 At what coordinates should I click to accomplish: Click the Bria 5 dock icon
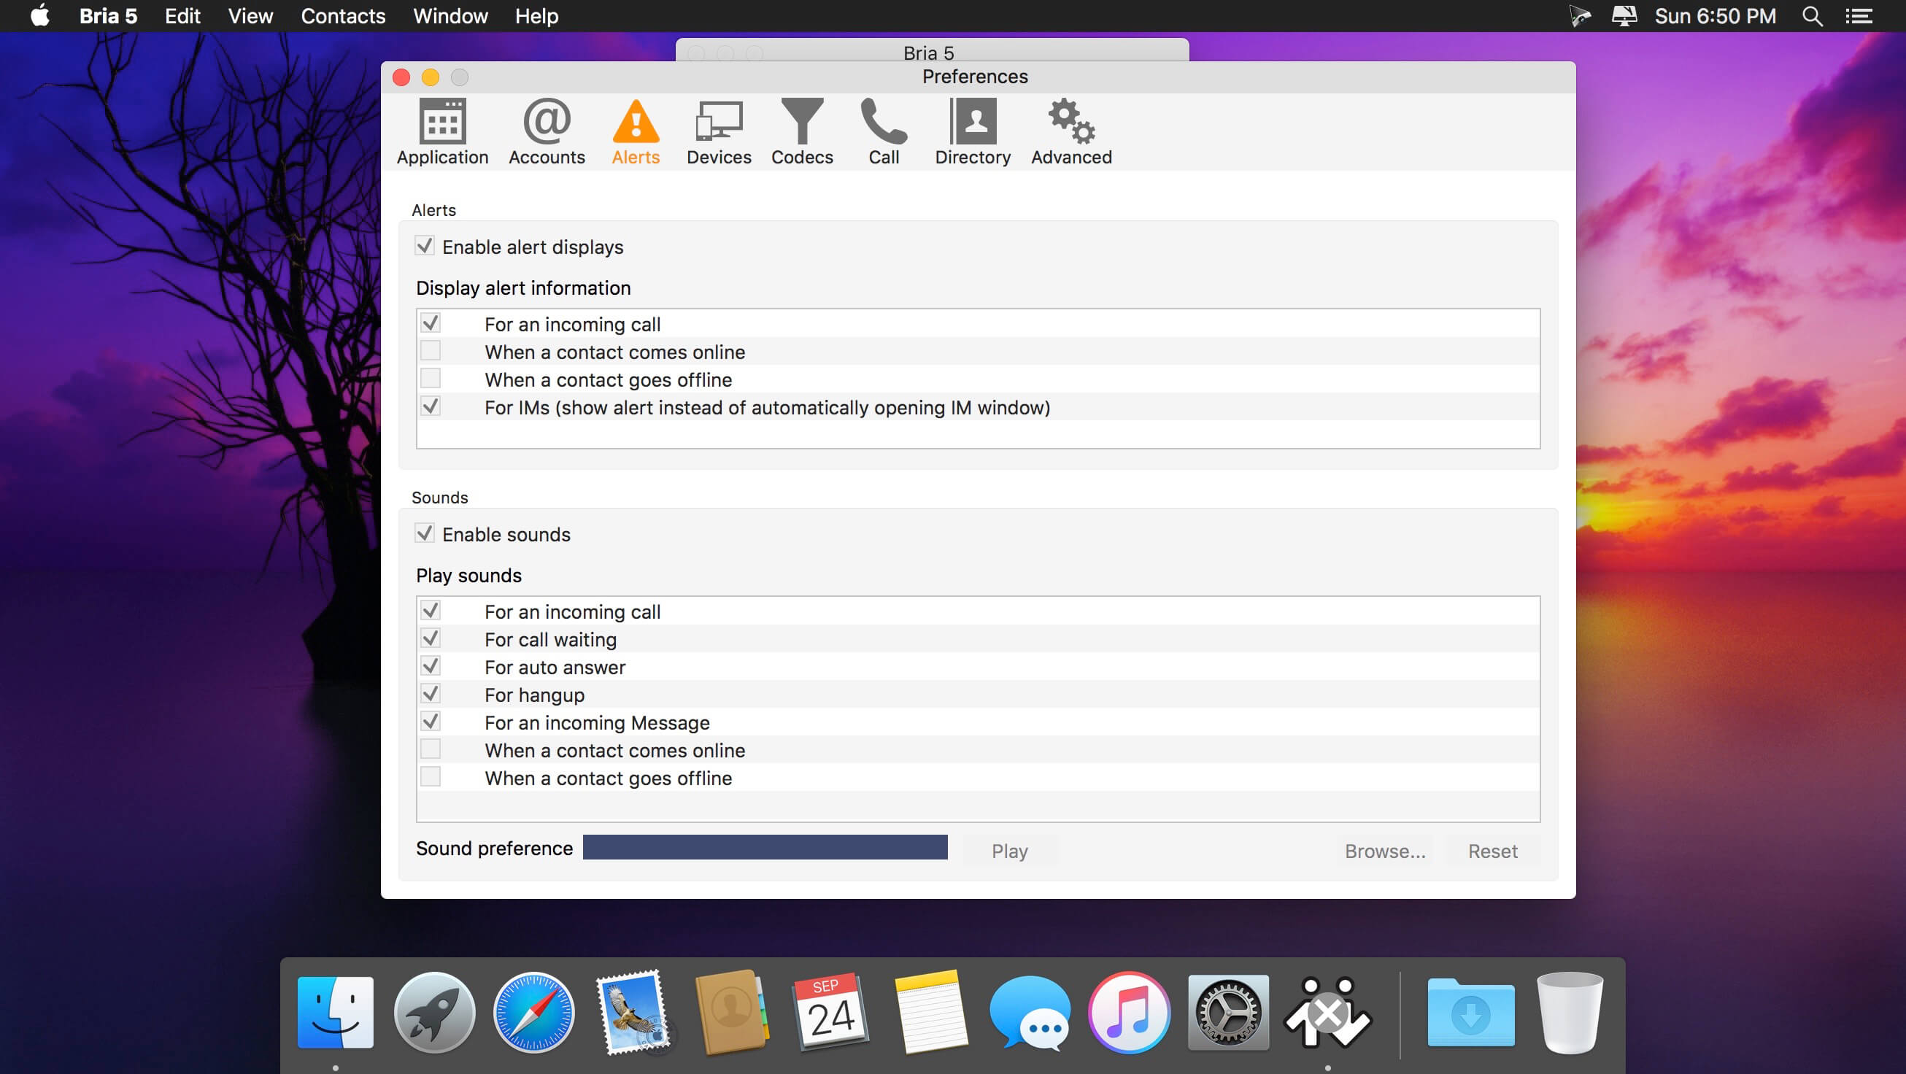[x=1328, y=1012]
